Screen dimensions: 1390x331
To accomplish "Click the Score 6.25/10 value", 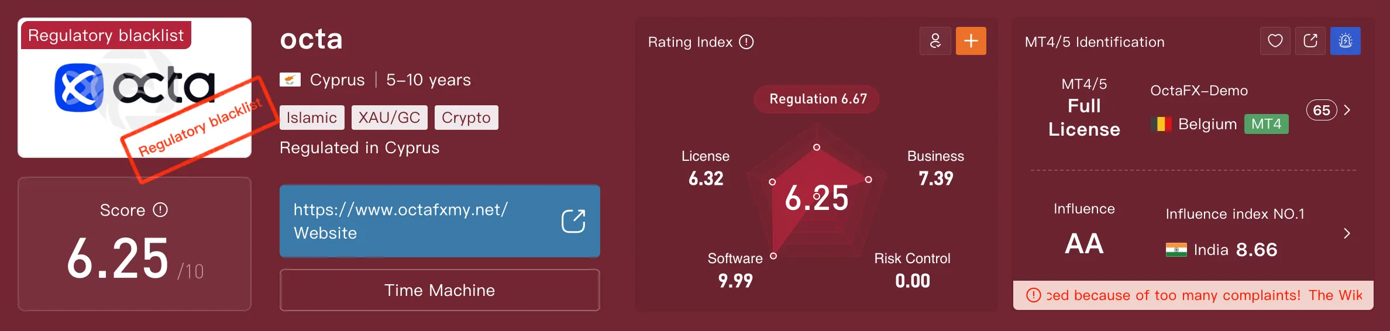I will click(135, 258).
